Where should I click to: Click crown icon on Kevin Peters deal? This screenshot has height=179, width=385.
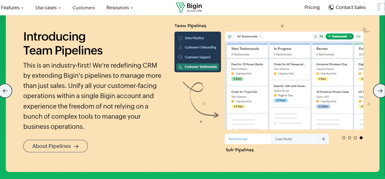[233, 73]
